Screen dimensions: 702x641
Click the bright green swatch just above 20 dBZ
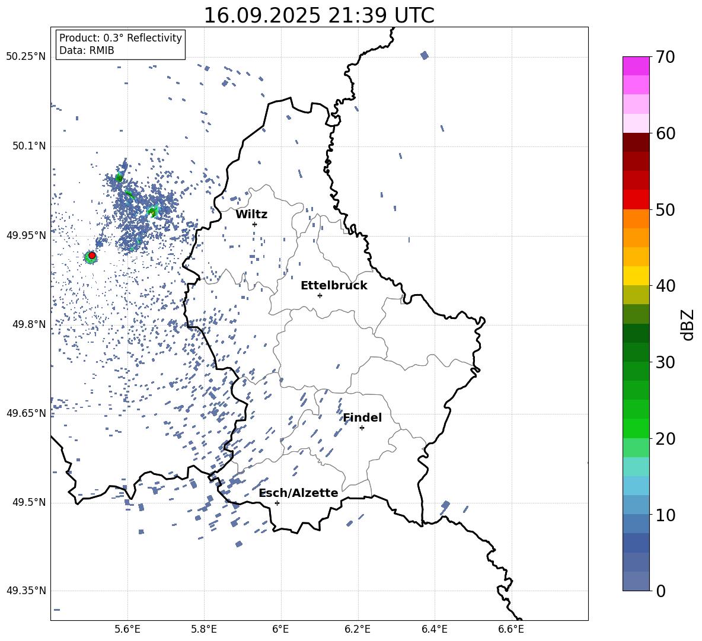pos(636,428)
